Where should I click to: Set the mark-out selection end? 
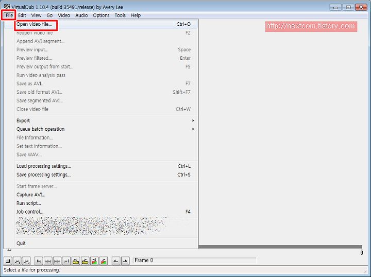125,261
